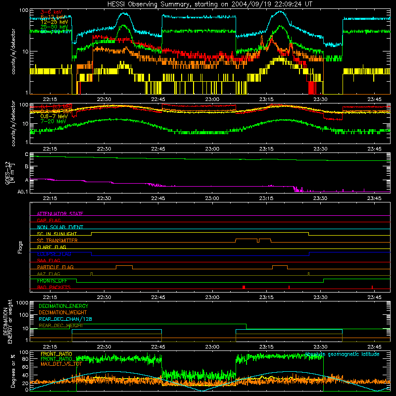The image size is (396, 396).
Task: Select the PARTICLE_FLAG label
Action: pyautogui.click(x=55, y=267)
